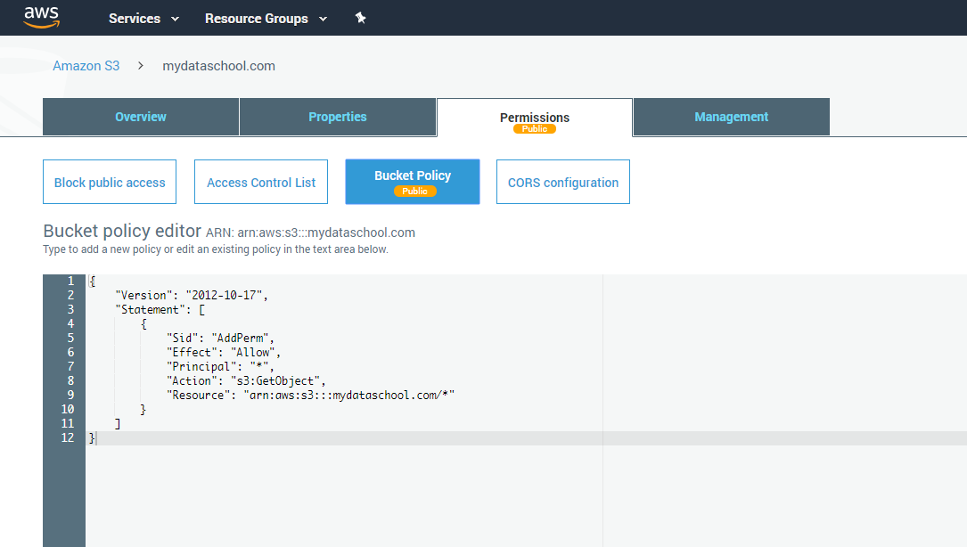Image resolution: width=967 pixels, height=547 pixels.
Task: Select the Permissions tab
Action: click(535, 118)
